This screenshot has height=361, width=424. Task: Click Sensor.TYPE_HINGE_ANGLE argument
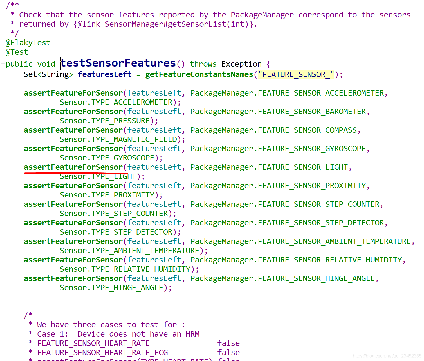tap(111, 288)
